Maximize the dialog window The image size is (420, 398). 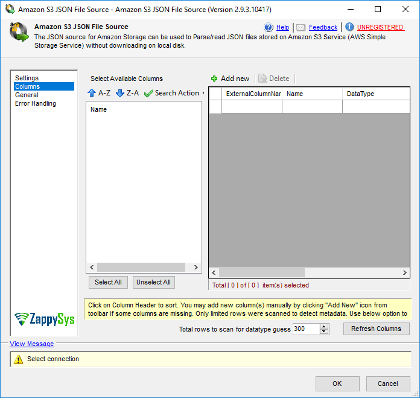tap(378, 10)
